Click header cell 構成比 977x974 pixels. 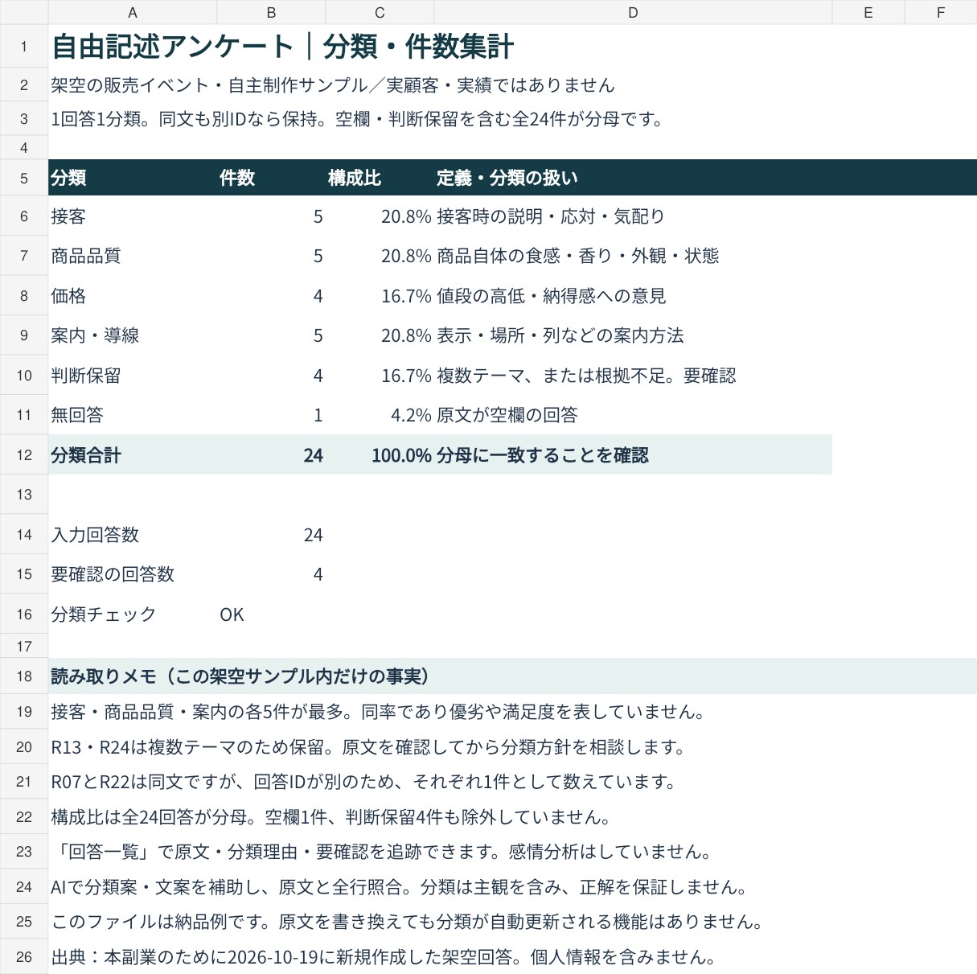[380, 178]
